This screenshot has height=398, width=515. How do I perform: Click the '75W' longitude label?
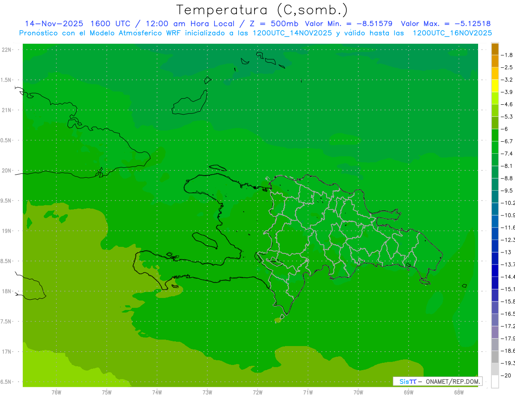point(107,392)
